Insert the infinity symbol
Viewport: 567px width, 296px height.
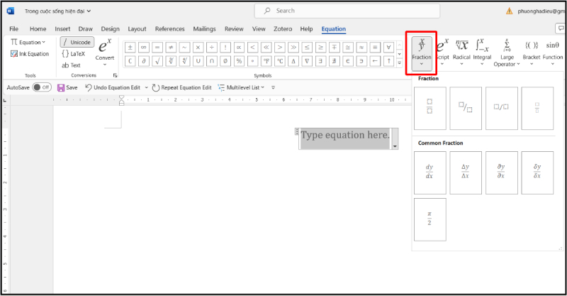(x=143, y=48)
